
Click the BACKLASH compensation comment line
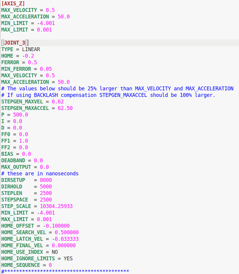point(108,95)
